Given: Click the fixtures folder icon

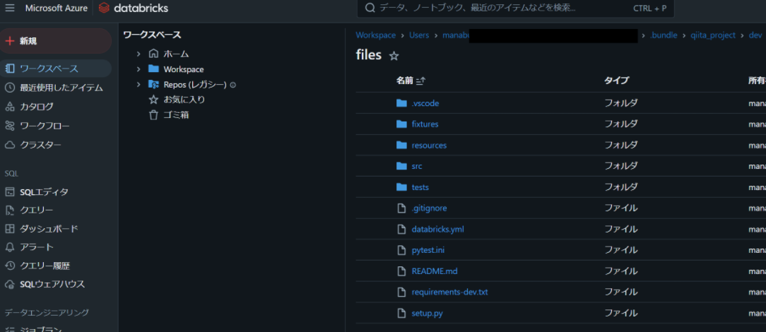Looking at the screenshot, I should point(401,124).
